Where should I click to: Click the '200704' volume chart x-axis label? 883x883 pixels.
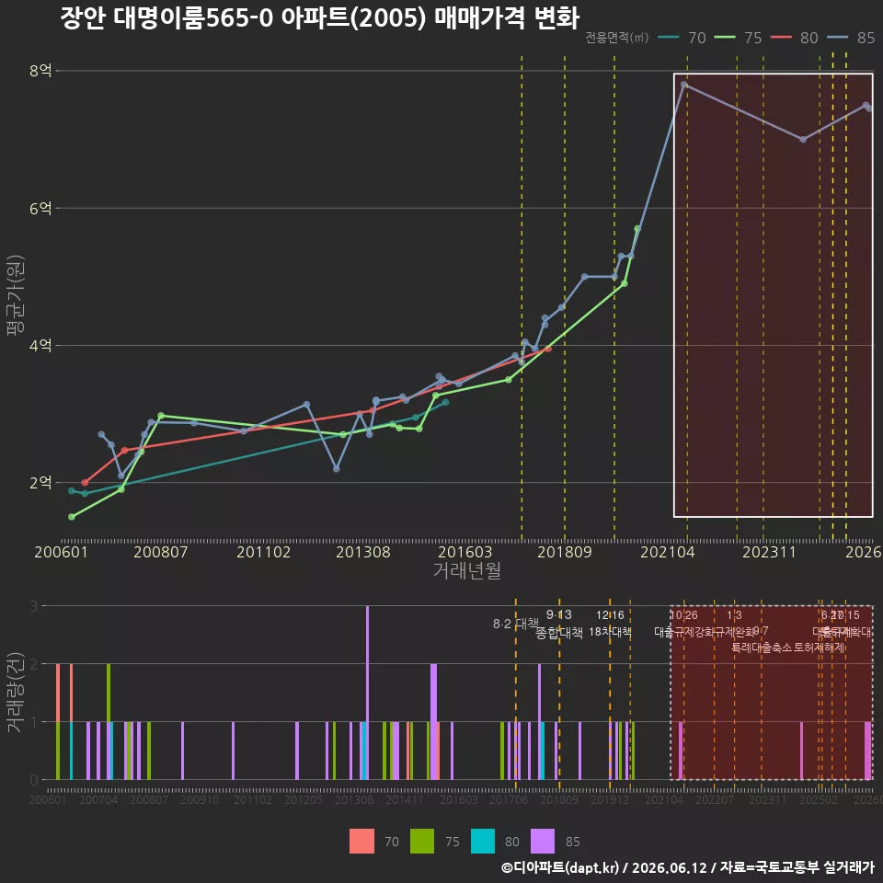(x=98, y=799)
